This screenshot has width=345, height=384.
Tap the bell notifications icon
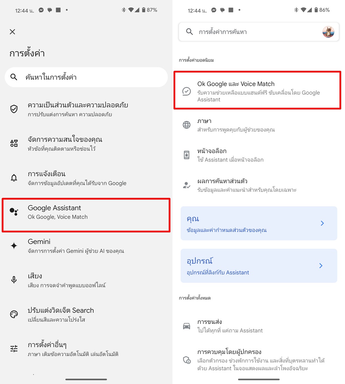pyautogui.click(x=14, y=178)
